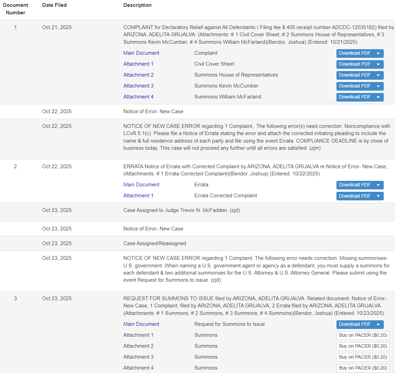
Task: Download PDF of the Complaint main document
Action: click(355, 53)
